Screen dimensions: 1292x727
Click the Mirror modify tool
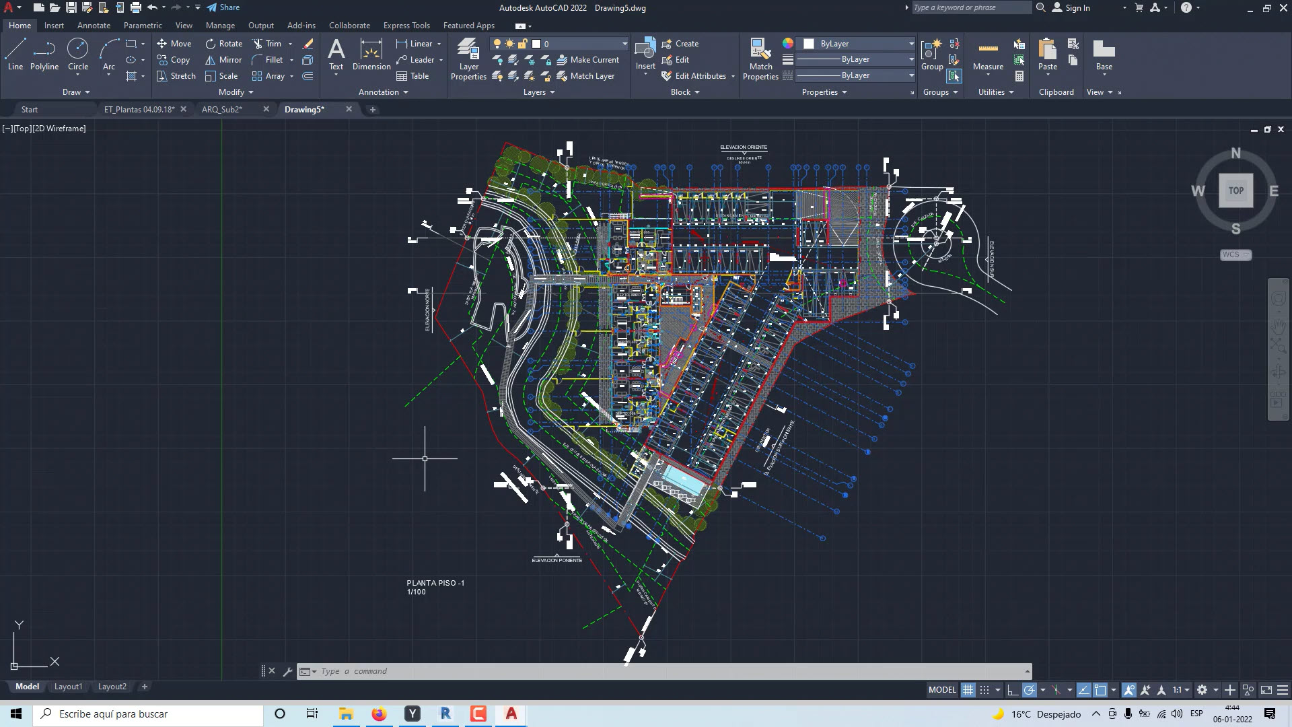click(223, 60)
